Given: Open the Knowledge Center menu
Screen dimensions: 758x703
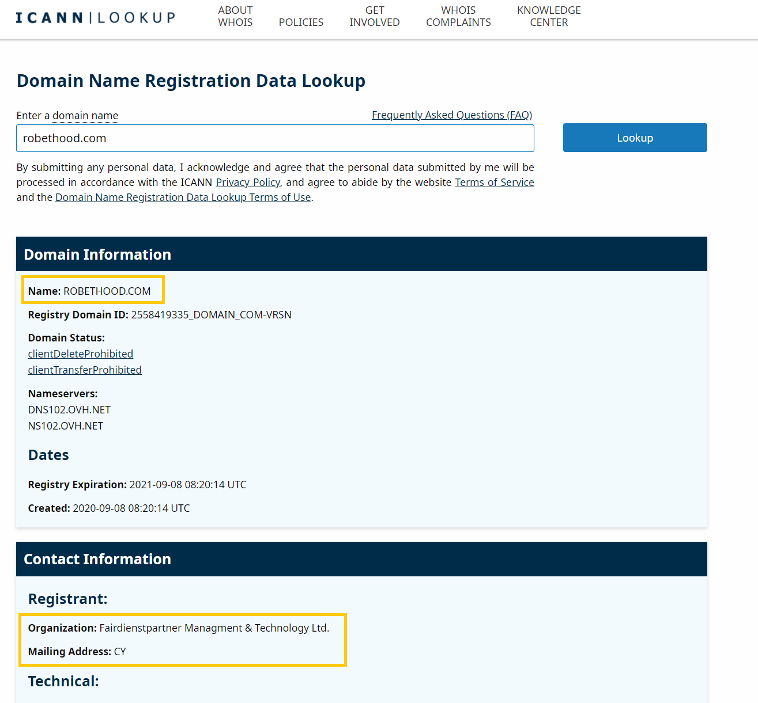Looking at the screenshot, I should [x=549, y=16].
